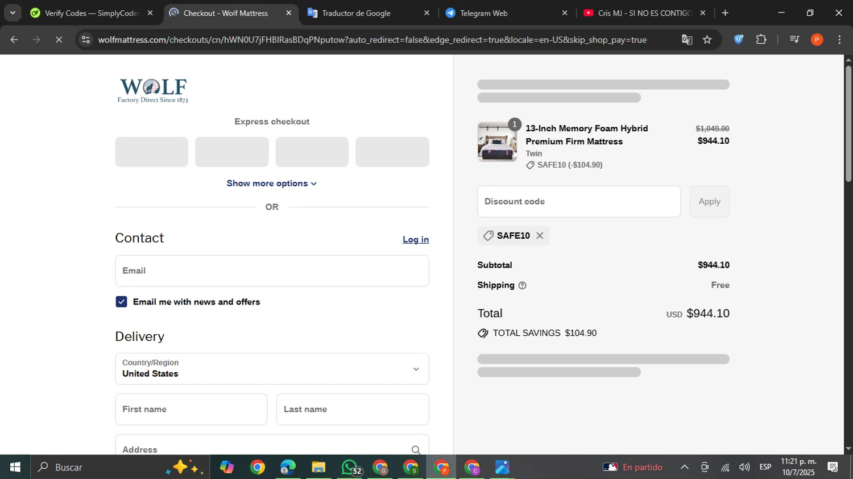
Task: Click the taskbar Buscar search box
Action: coord(121,467)
